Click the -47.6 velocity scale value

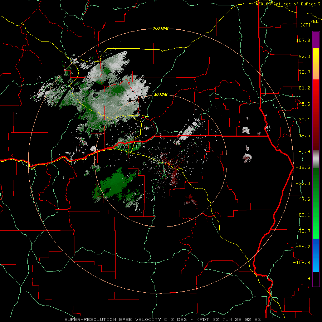[x=303, y=199]
